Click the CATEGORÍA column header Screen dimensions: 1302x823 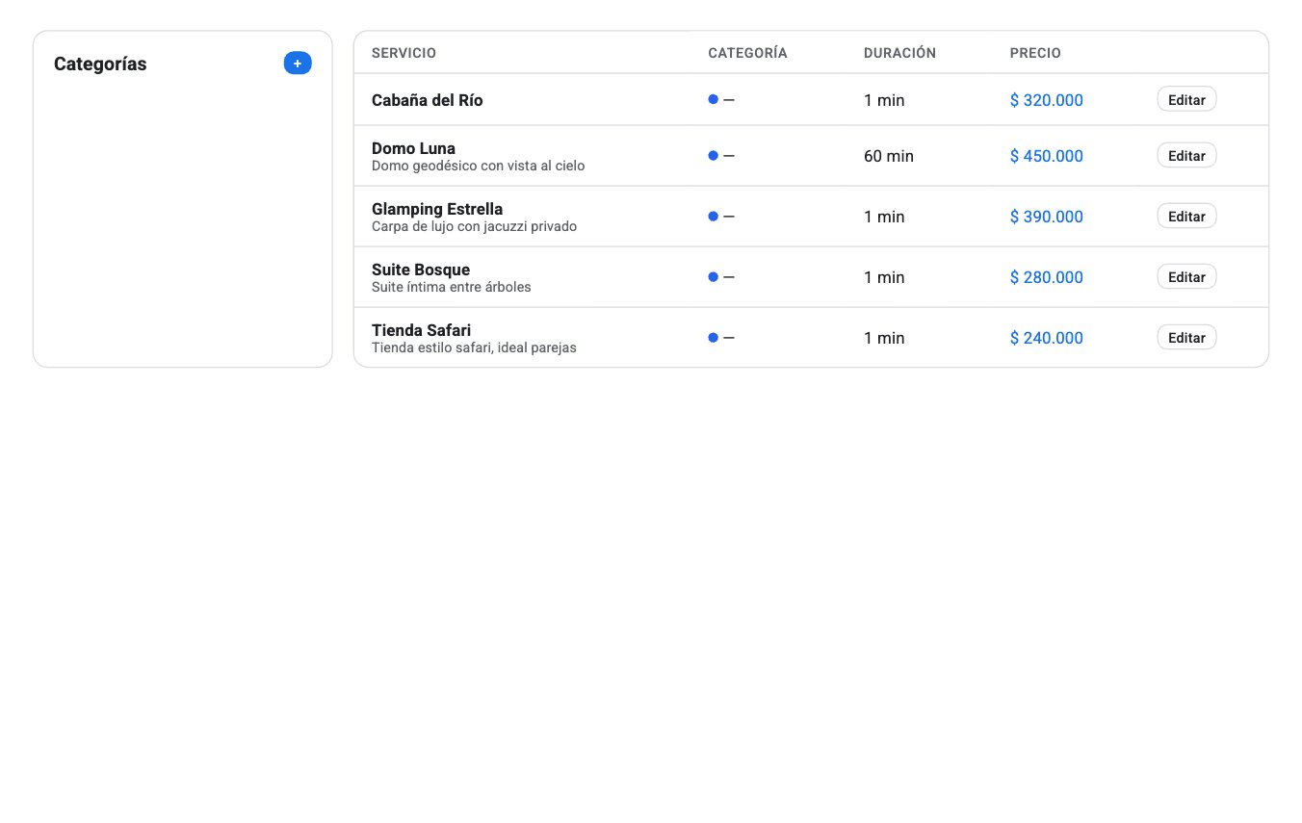click(747, 53)
